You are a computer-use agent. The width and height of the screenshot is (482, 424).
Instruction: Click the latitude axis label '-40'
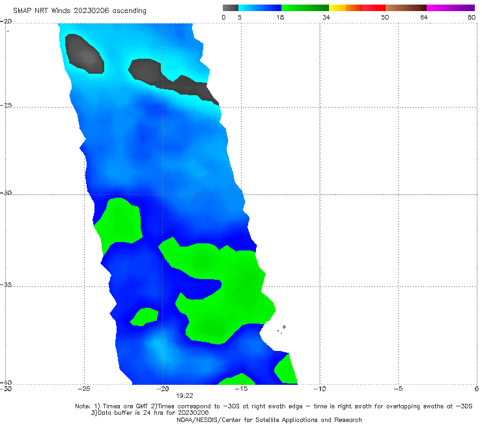[6, 382]
